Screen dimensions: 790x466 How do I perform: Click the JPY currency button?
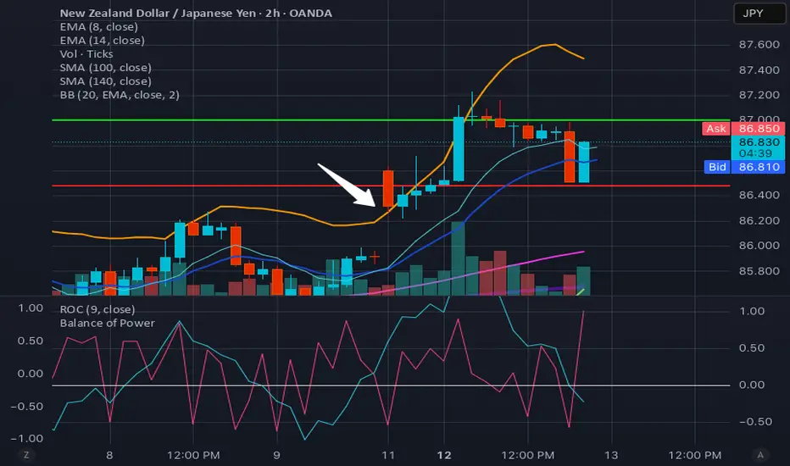pyautogui.click(x=759, y=14)
